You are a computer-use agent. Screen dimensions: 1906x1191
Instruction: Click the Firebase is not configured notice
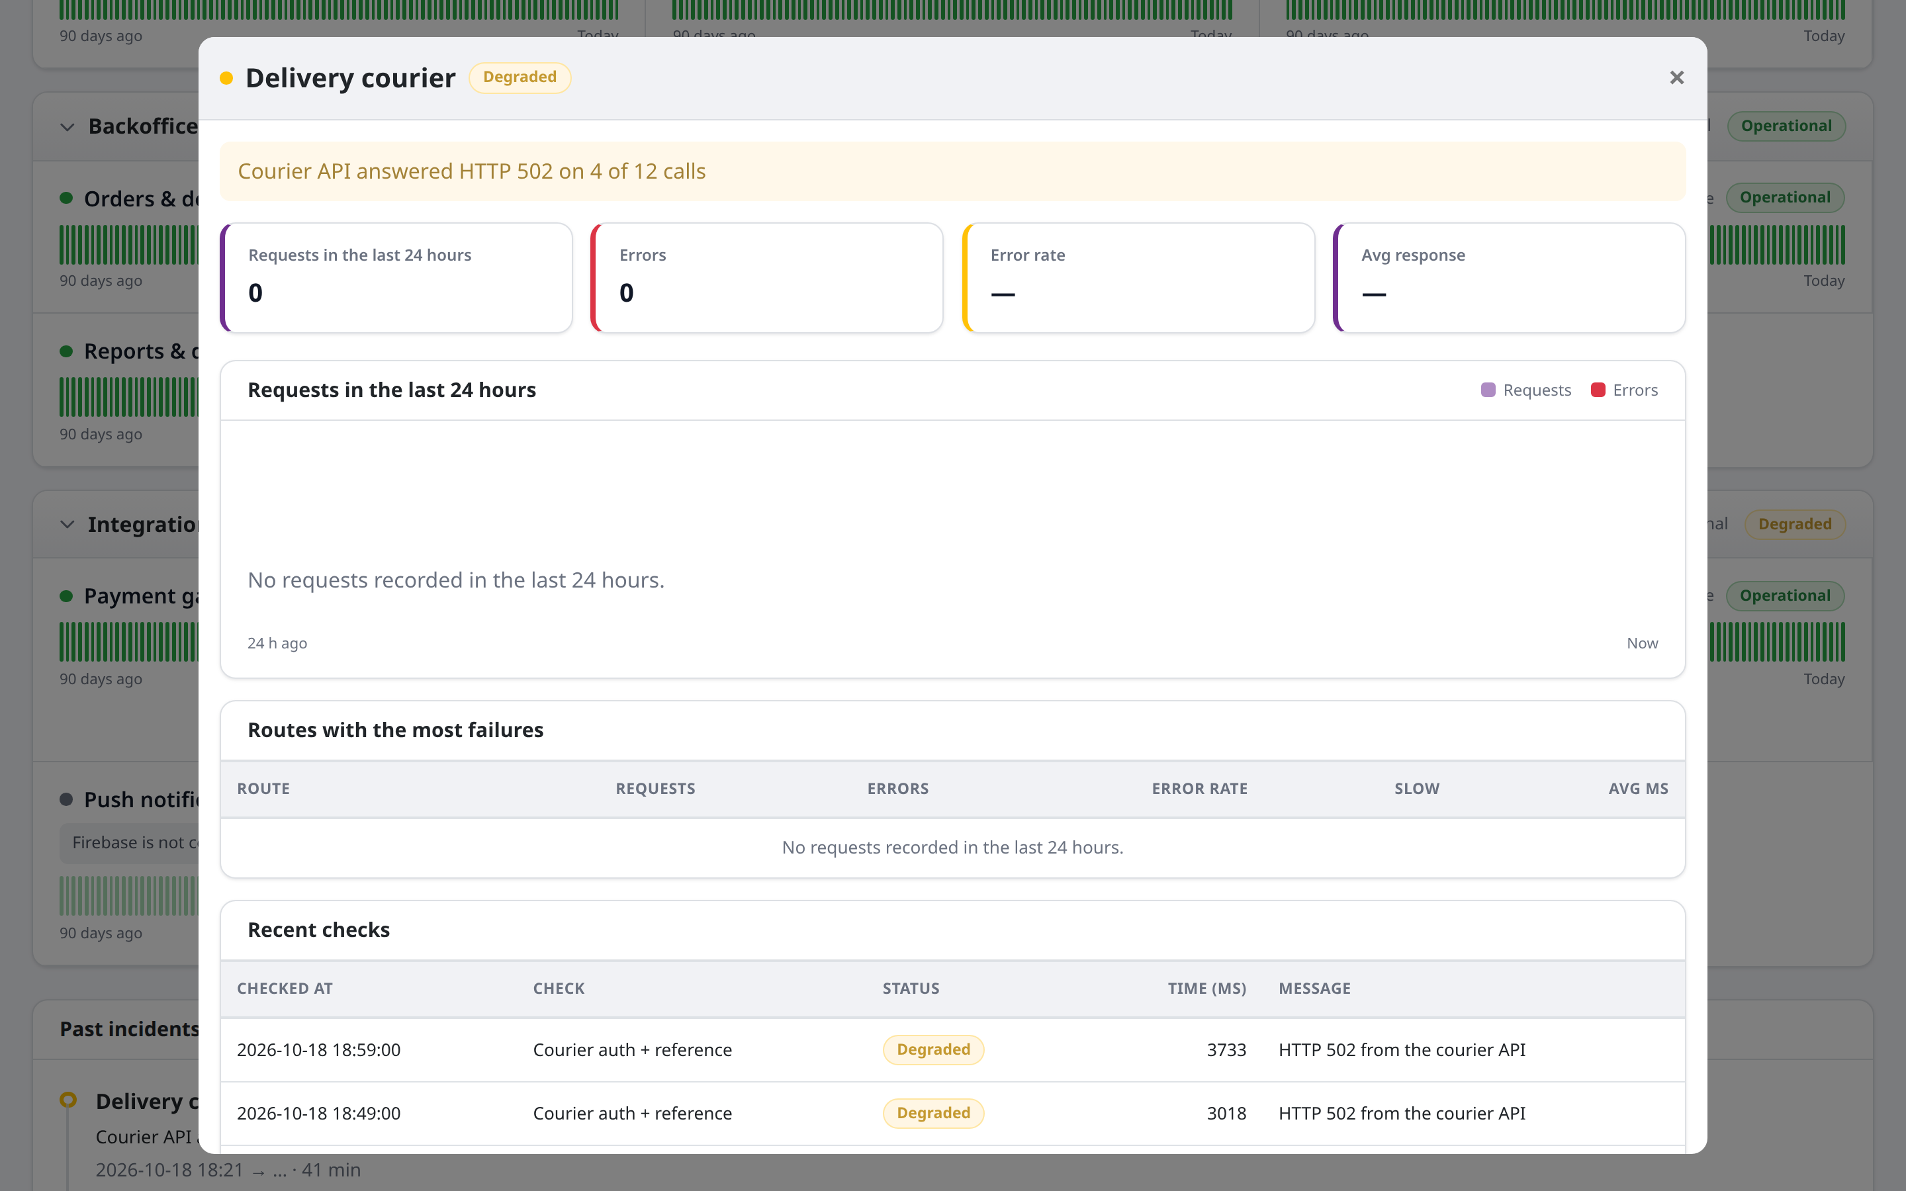coord(129,843)
